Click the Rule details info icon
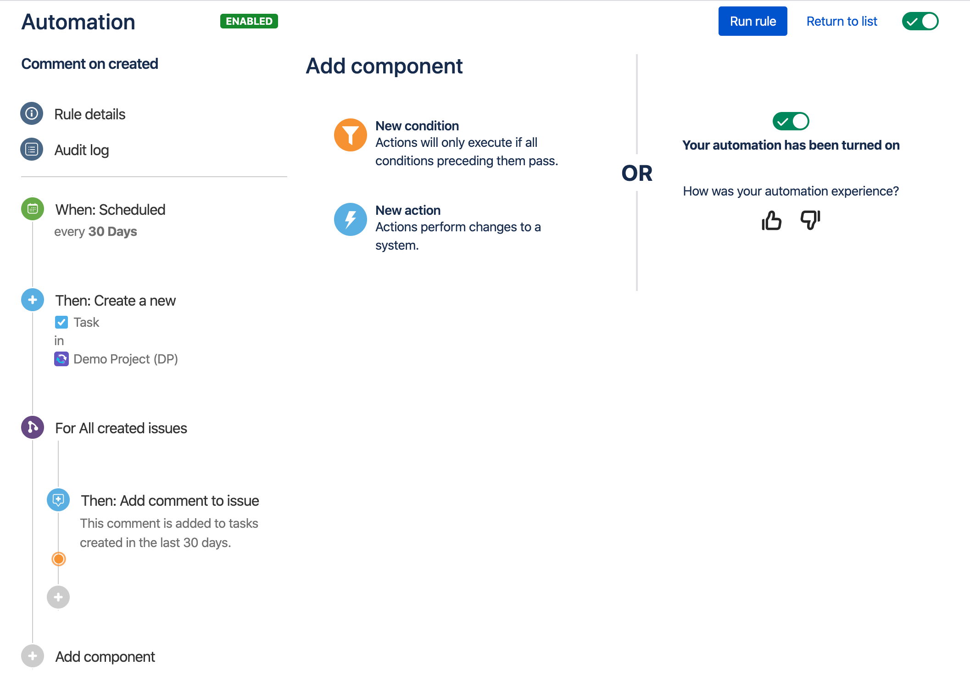The width and height of the screenshot is (970, 682). [x=33, y=114]
